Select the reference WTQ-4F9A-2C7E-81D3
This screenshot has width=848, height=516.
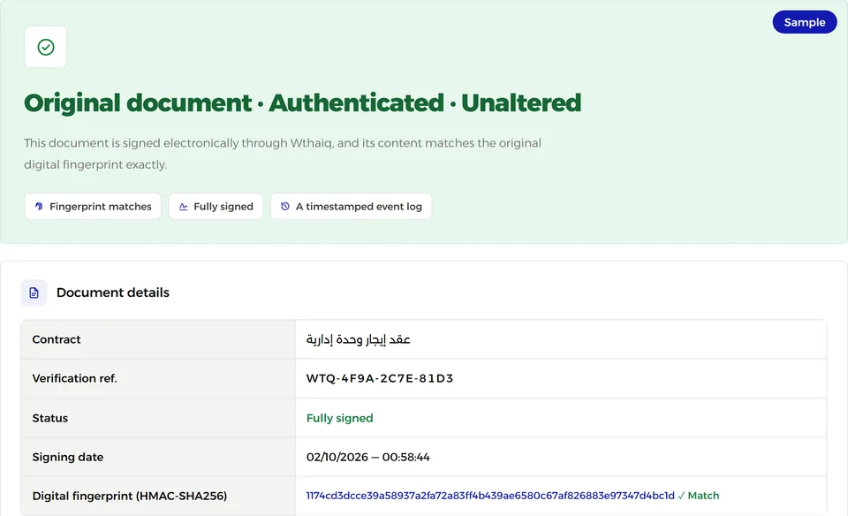380,378
